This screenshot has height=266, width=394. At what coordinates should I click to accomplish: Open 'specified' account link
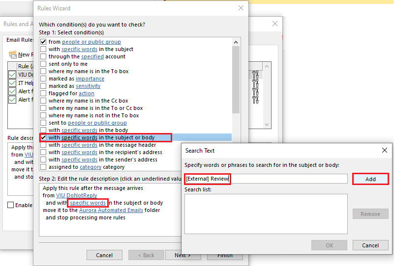point(92,56)
